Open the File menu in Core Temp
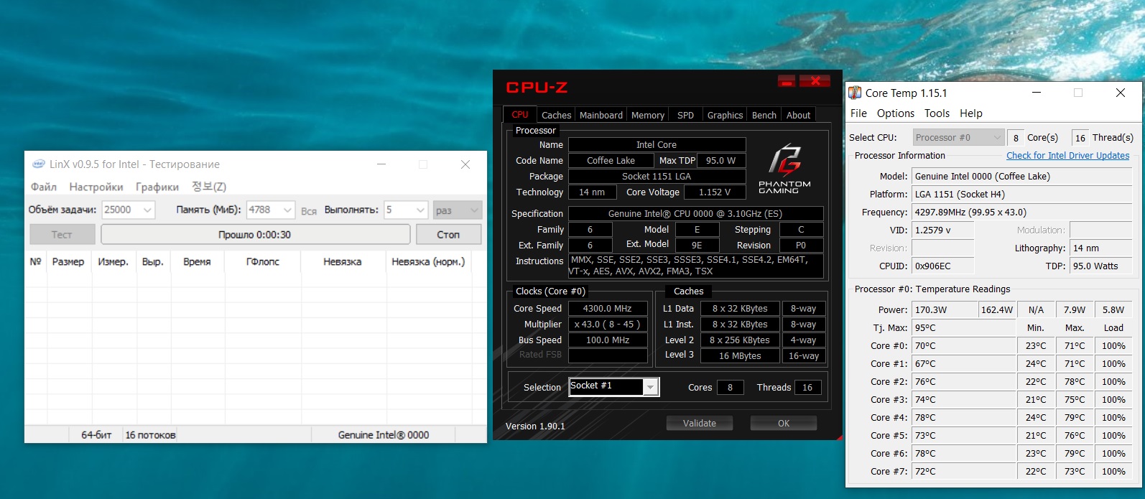The image size is (1145, 499). coord(858,113)
